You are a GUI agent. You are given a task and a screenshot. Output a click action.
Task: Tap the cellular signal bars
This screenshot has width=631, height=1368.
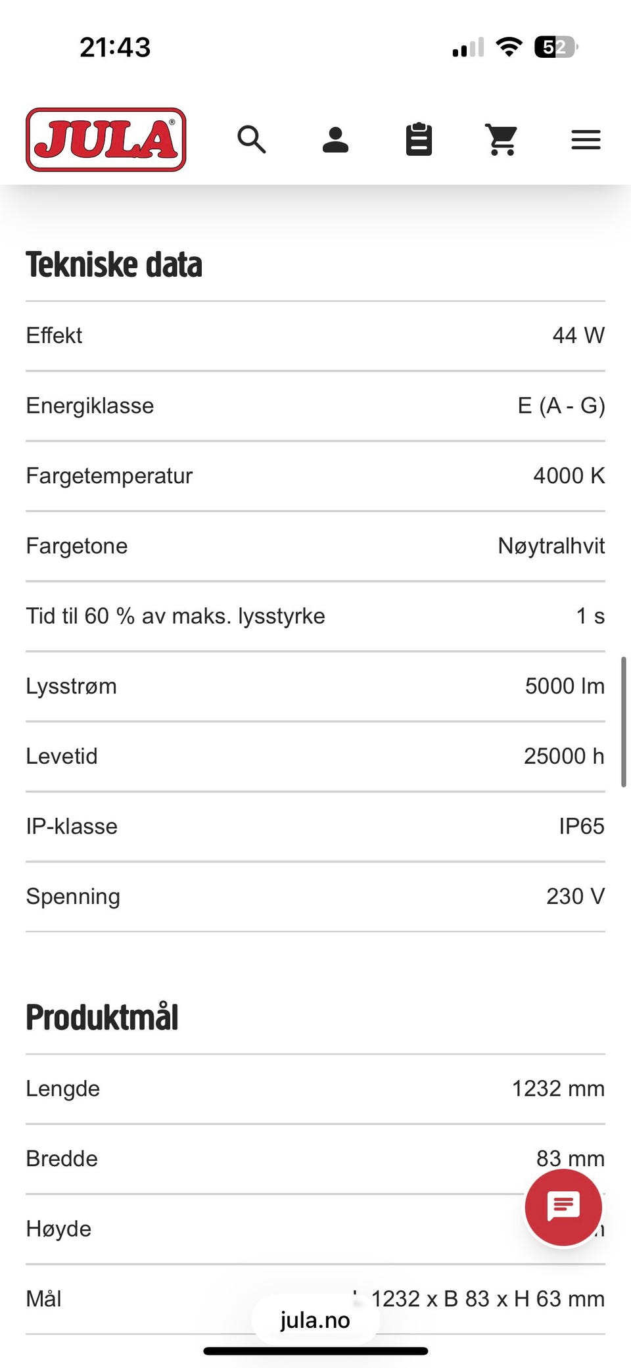[468, 47]
